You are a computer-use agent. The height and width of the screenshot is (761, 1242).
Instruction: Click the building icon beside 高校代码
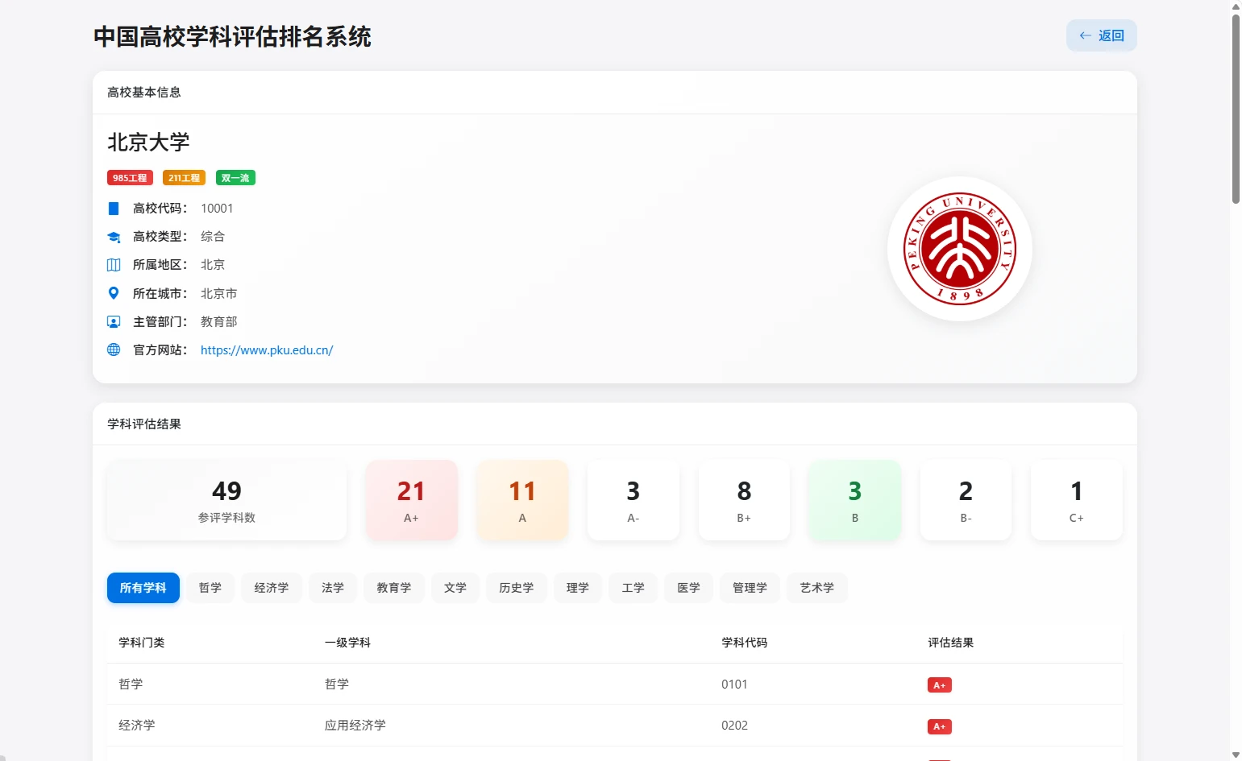coord(114,209)
